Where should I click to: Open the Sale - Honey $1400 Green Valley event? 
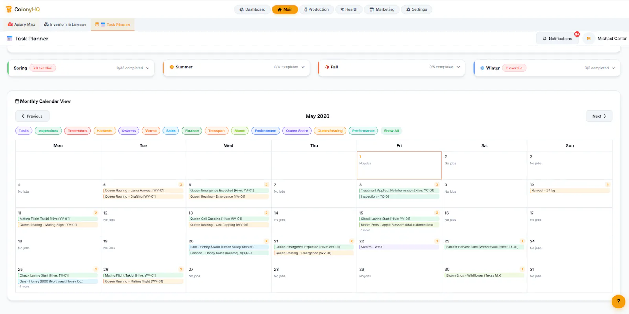(x=228, y=247)
